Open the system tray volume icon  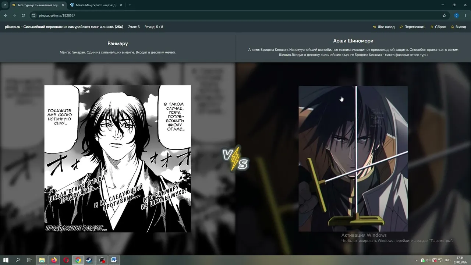[x=428, y=260]
